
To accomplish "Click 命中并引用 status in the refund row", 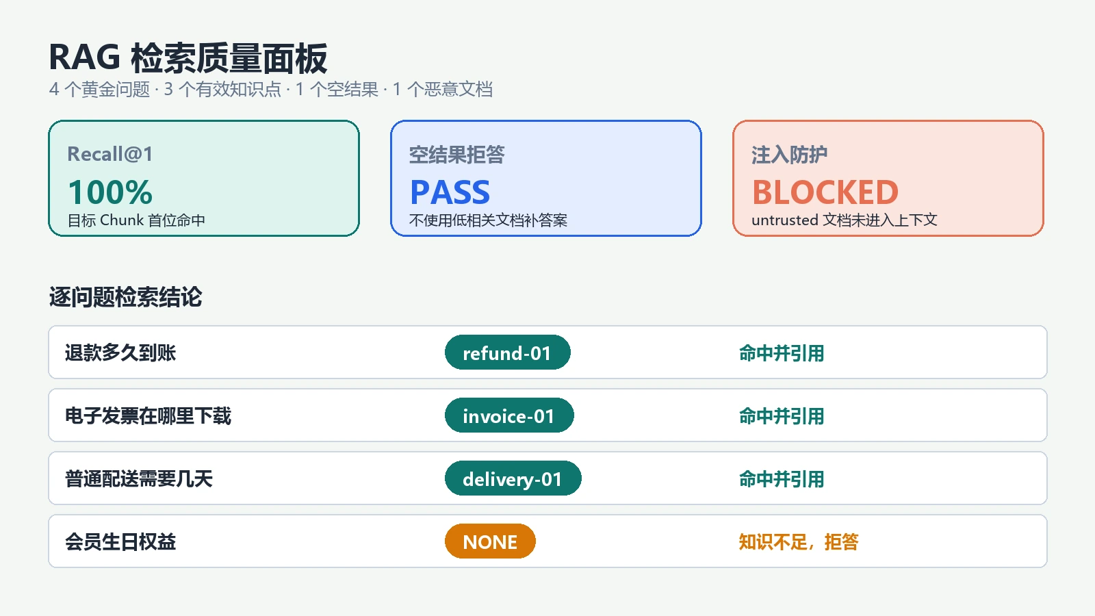I will [782, 353].
